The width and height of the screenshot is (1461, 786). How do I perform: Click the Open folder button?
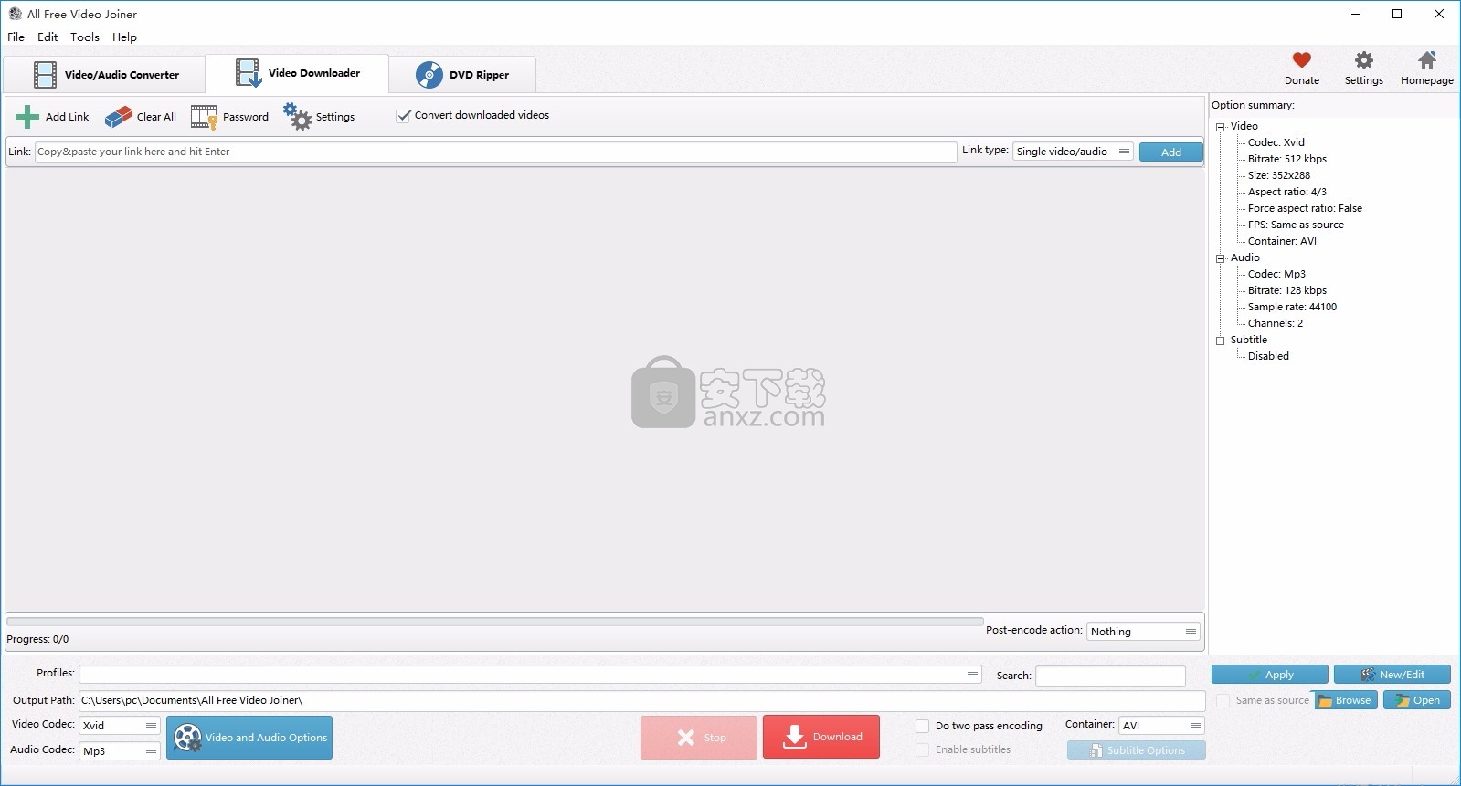point(1417,700)
